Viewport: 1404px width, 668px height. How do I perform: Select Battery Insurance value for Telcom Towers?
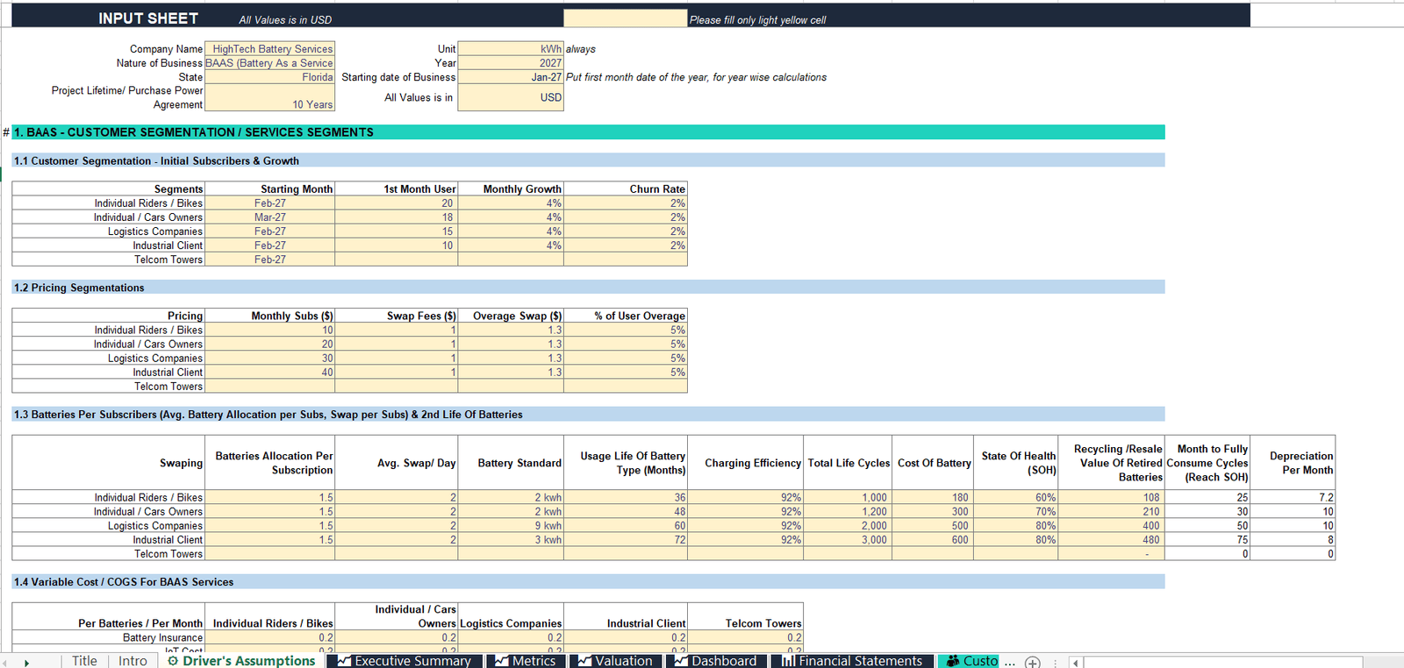tap(745, 638)
